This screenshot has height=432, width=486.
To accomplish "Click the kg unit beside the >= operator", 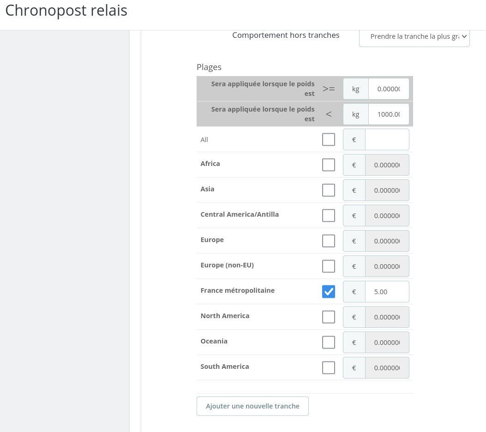I will tap(355, 89).
